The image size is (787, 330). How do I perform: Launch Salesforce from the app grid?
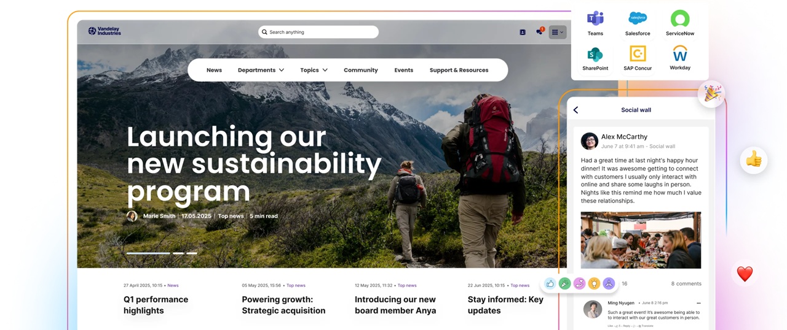pyautogui.click(x=638, y=23)
